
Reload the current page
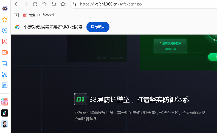tap(35, 4)
